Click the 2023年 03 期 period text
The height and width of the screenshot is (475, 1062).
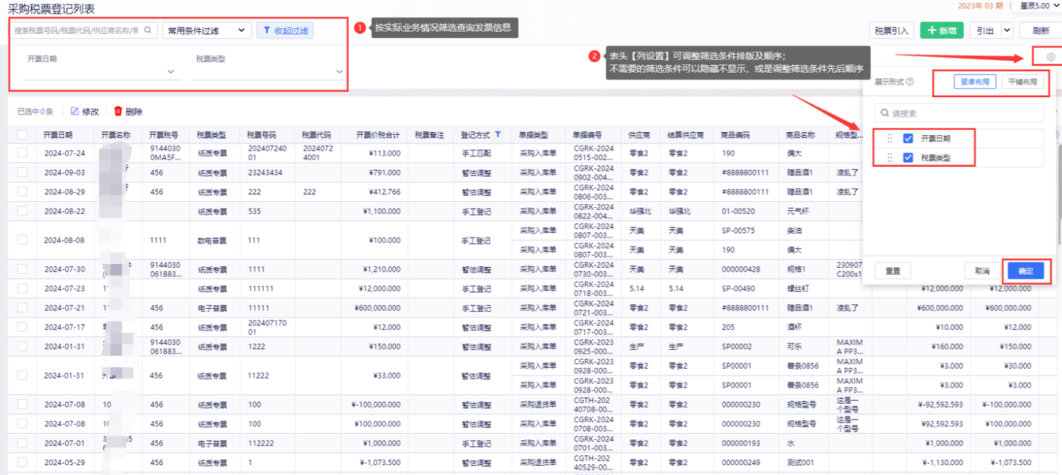coord(980,6)
